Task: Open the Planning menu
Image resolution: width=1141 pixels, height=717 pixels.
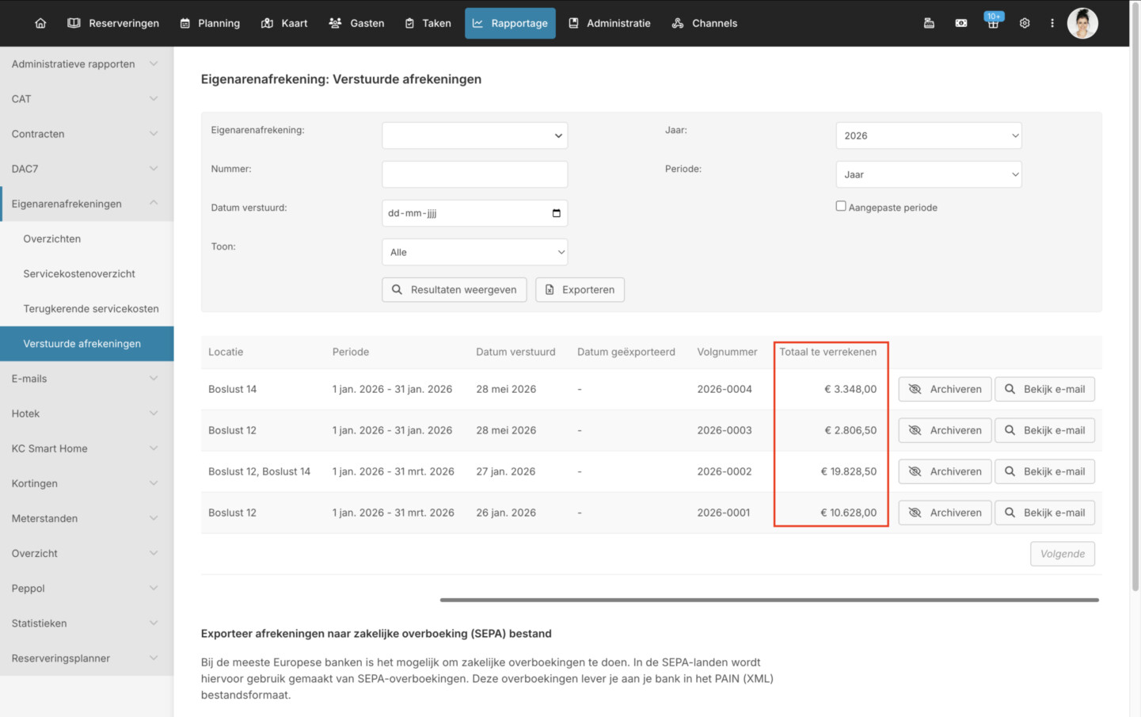Action: click(x=210, y=23)
